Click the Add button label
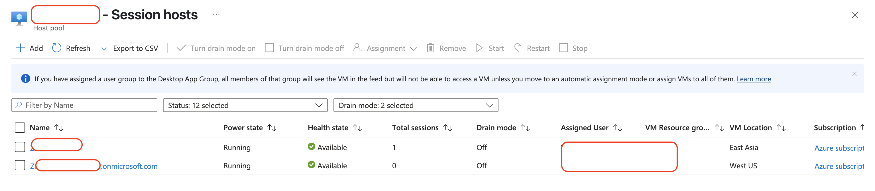Image resolution: width=875 pixels, height=191 pixels. [36, 48]
